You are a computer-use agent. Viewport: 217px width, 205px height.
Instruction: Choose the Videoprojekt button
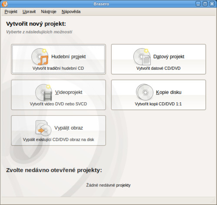59,95
